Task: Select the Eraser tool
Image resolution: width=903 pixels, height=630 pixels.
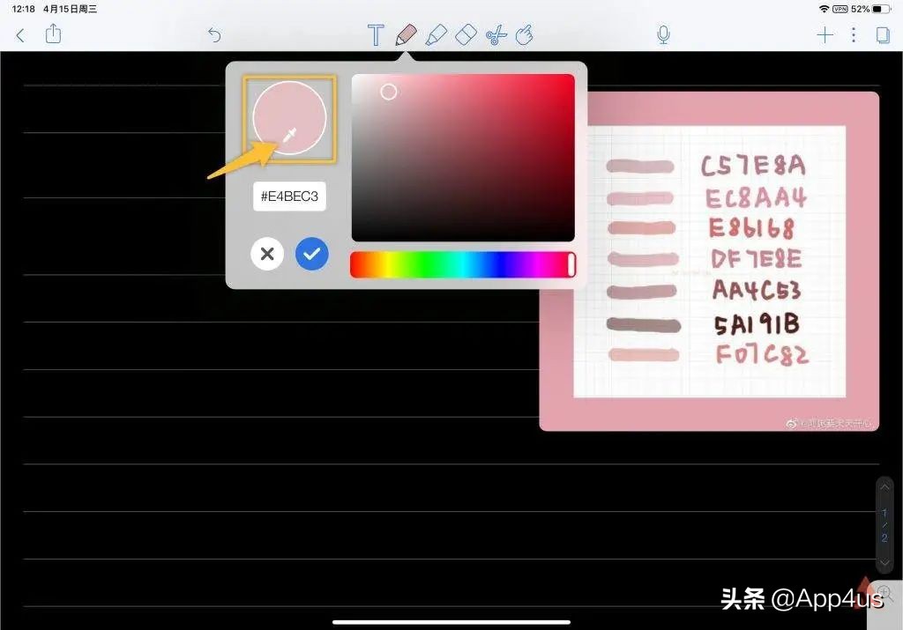Action: pyautogui.click(x=466, y=34)
